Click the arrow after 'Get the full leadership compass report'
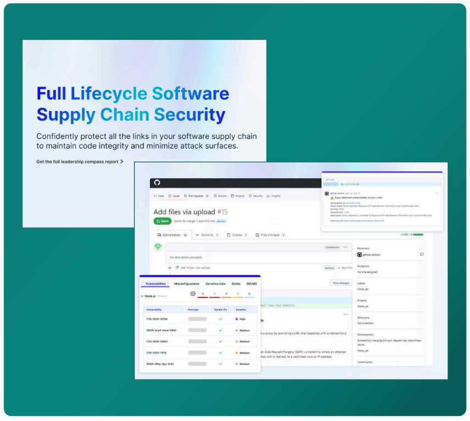Image resolution: width=470 pixels, height=421 pixels. coord(122,162)
